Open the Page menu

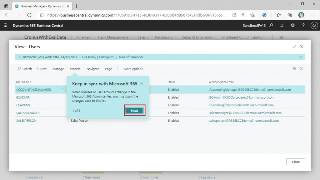(x=108, y=69)
